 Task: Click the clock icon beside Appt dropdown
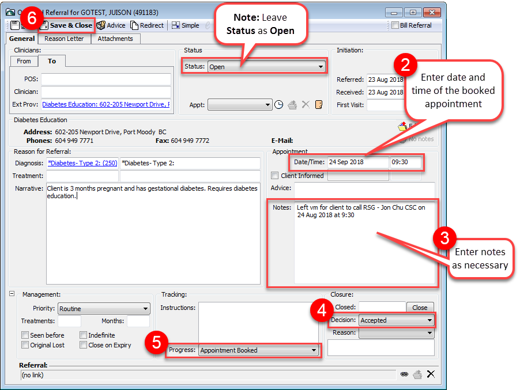[x=278, y=105]
